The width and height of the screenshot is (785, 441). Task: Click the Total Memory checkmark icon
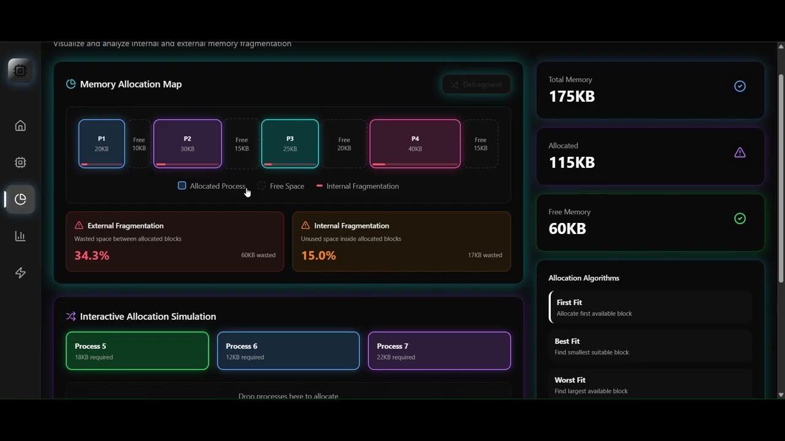(740, 86)
